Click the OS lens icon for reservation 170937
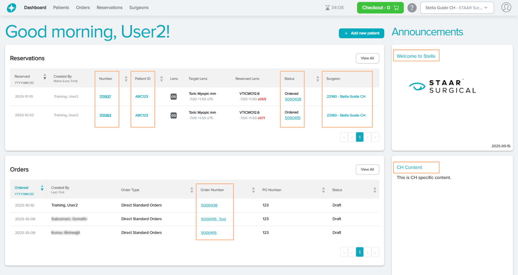The height and width of the screenshot is (275, 518). click(173, 96)
